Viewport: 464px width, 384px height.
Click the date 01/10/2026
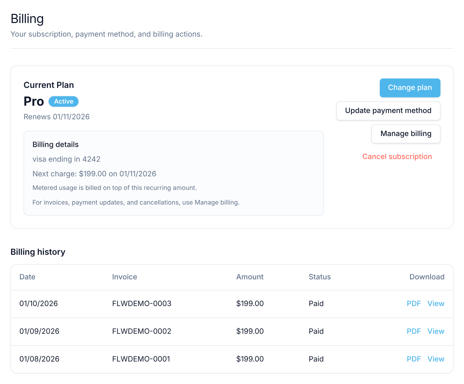(39, 303)
